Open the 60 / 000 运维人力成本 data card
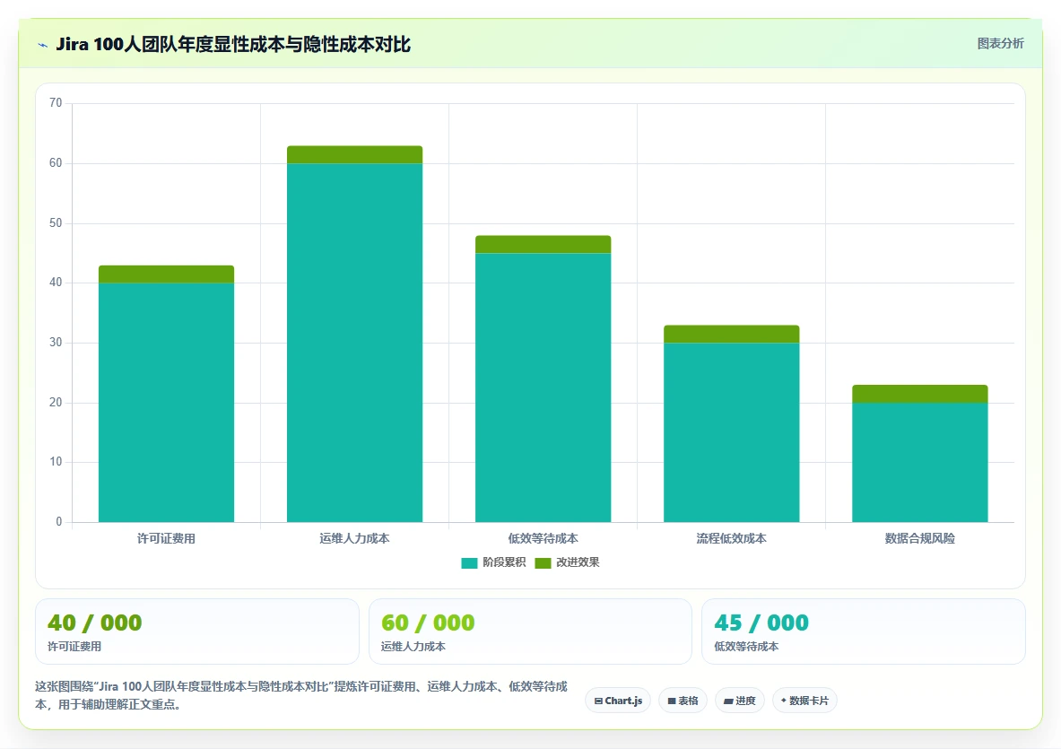This screenshot has height=749, width=1061. pyautogui.click(x=530, y=631)
